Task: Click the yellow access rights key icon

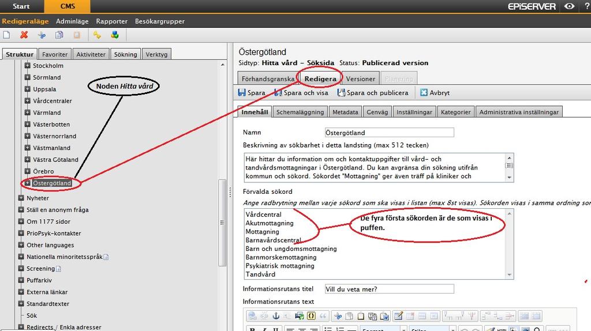Action: point(97,35)
